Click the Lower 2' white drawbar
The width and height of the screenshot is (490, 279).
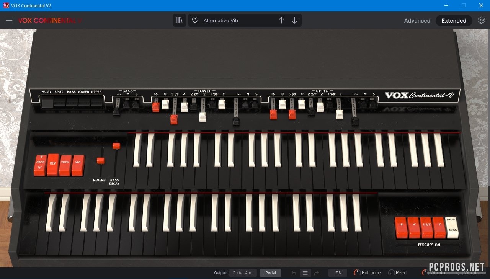[x=203, y=117]
